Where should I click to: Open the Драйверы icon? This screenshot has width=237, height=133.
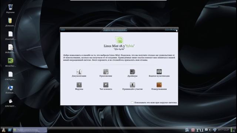[133, 72]
